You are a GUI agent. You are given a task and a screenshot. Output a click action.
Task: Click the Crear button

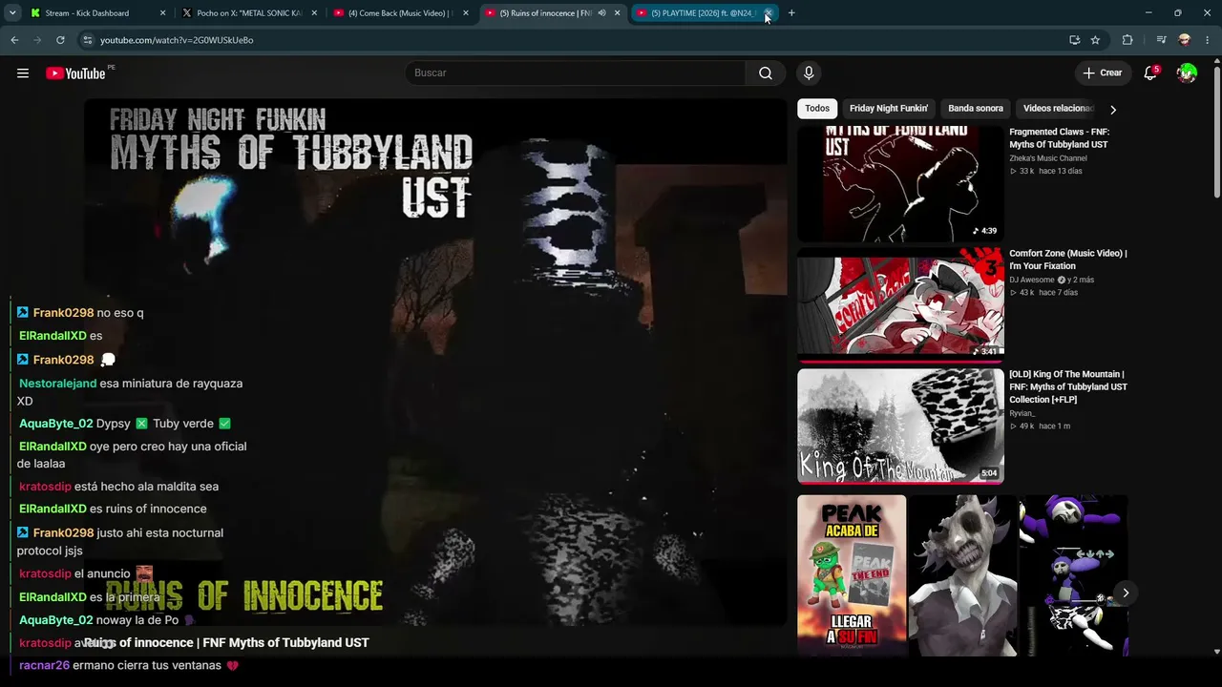[x=1103, y=73]
